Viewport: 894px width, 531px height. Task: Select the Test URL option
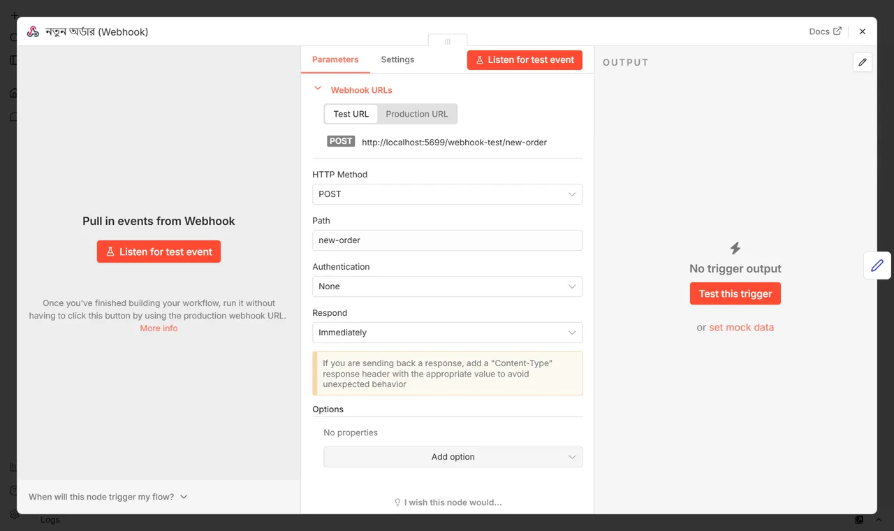point(351,114)
